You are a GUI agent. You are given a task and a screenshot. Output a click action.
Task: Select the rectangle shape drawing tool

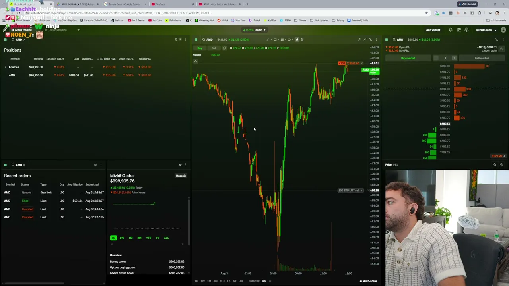tap(275, 39)
